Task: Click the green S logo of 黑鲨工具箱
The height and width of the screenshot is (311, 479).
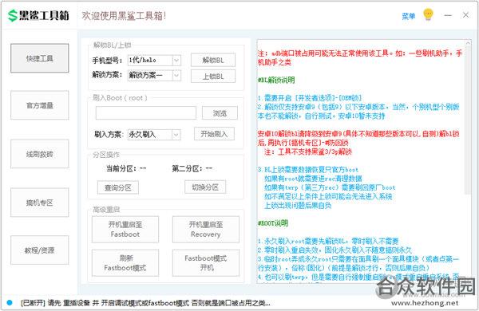Action: 13,16
